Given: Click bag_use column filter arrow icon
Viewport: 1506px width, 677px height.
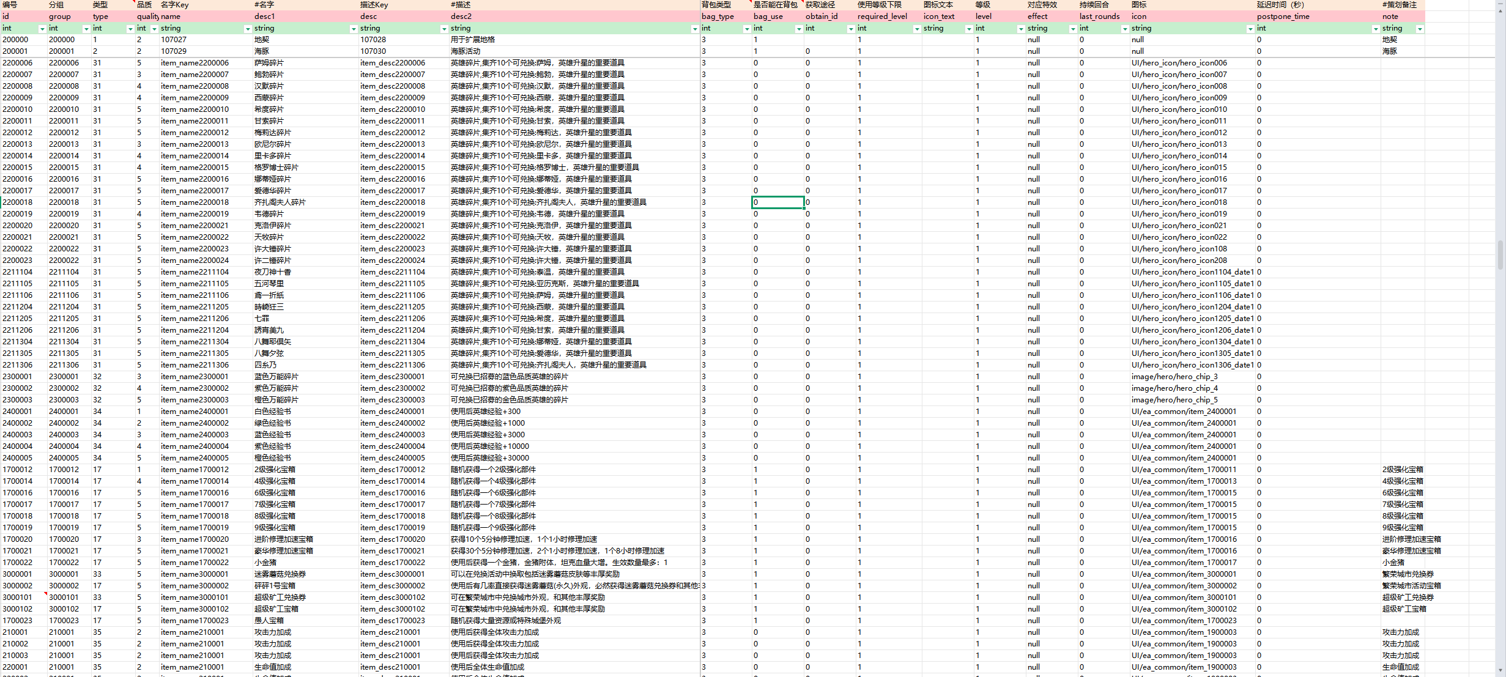Looking at the screenshot, I should [798, 29].
